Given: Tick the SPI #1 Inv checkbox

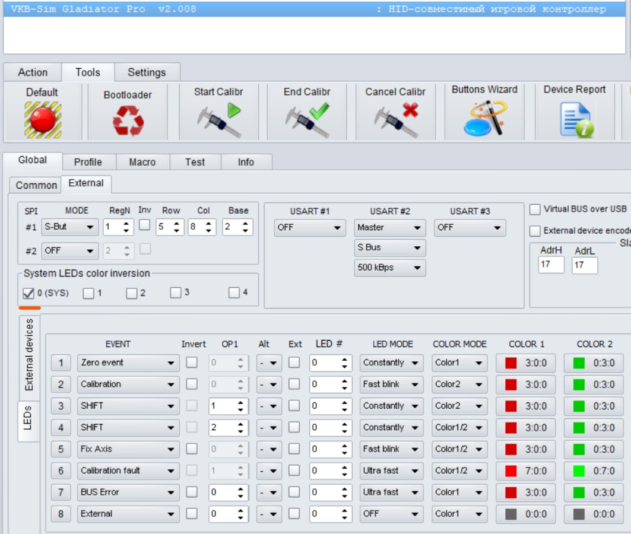Looking at the screenshot, I should coord(144,225).
